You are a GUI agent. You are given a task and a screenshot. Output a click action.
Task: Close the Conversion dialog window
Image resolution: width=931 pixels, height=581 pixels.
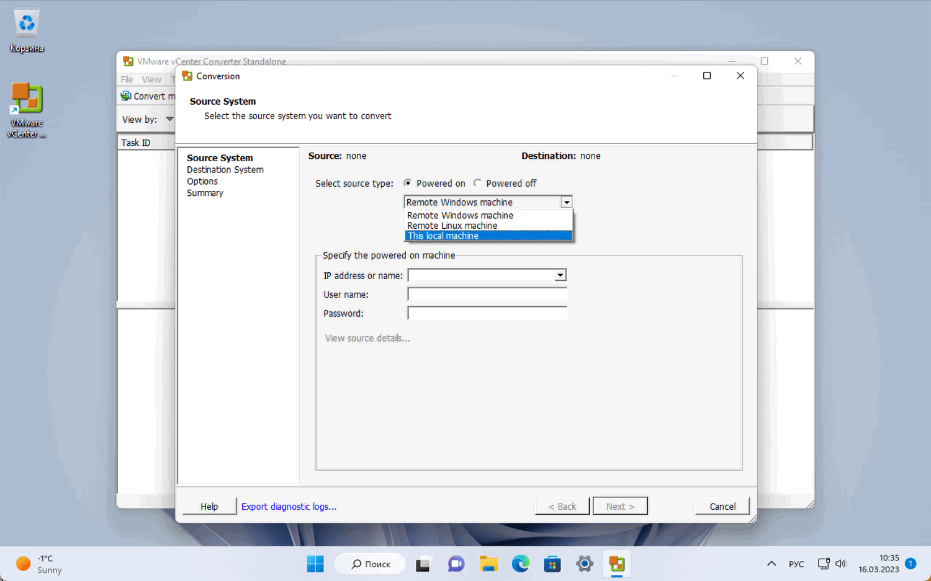pos(740,76)
